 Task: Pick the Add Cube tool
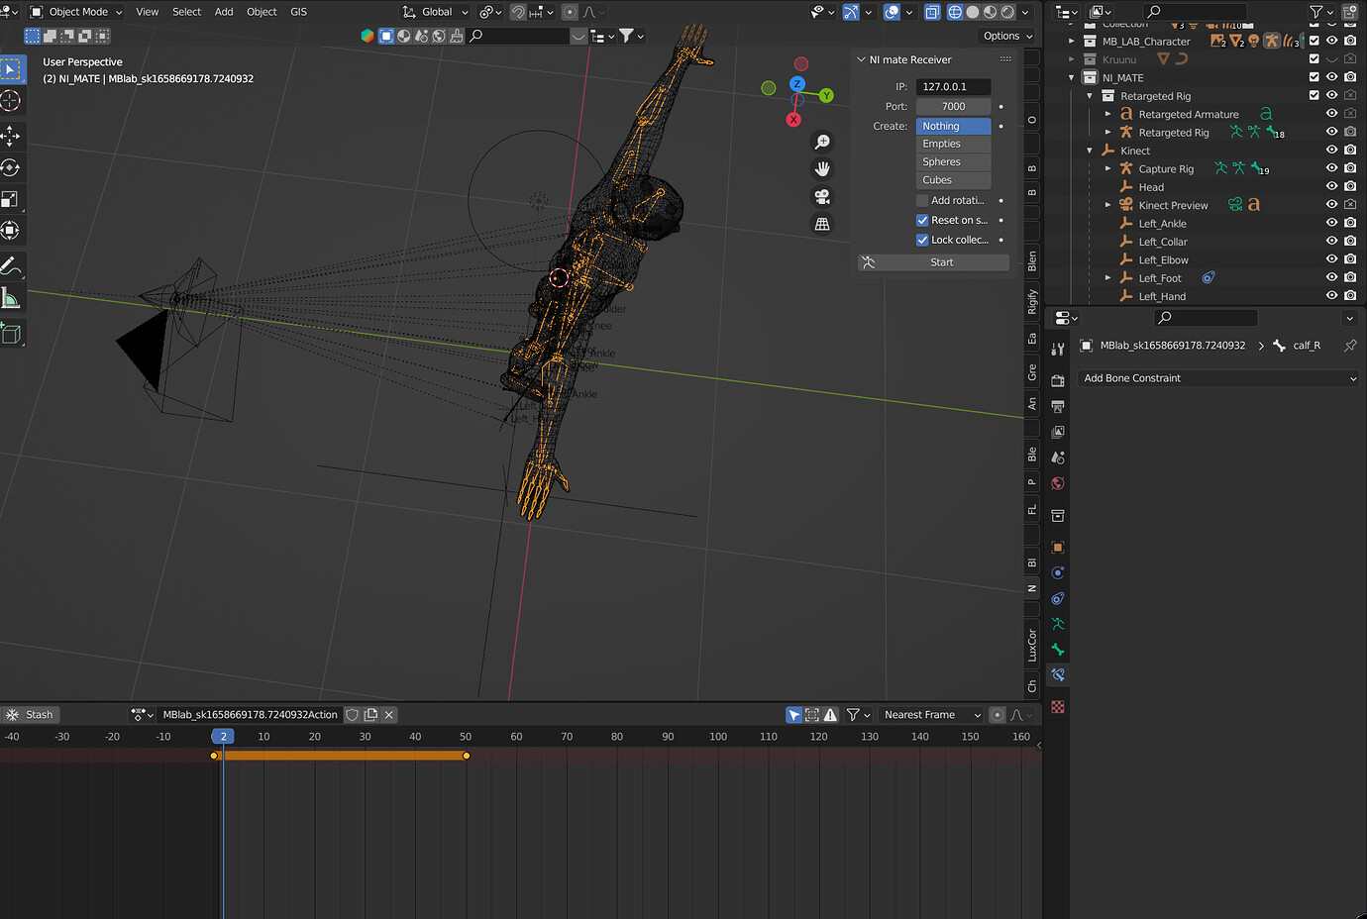tap(11, 333)
